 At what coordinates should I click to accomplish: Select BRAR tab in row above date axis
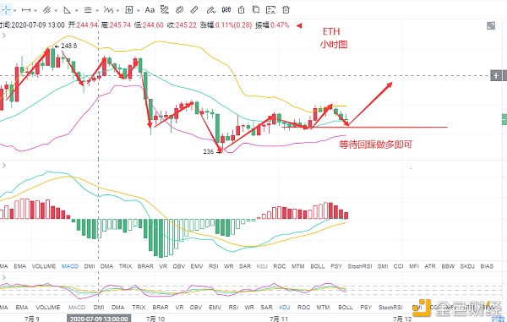[x=161, y=307]
